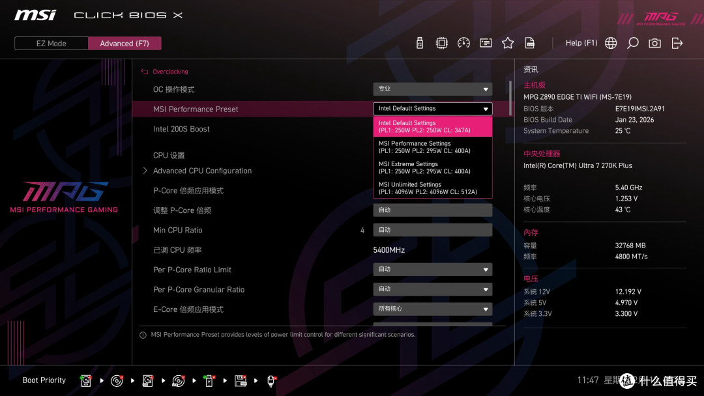Switch to Advanced (F7) tab
This screenshot has height=396, width=704.
(125, 44)
